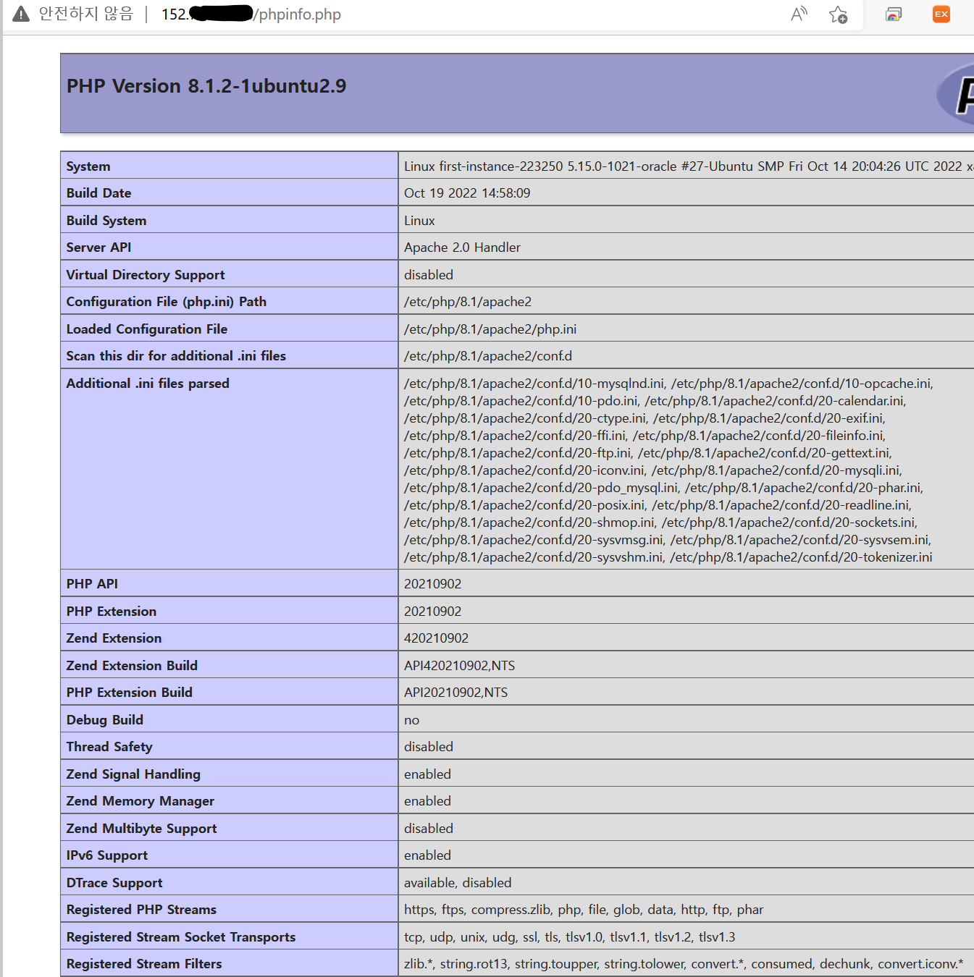The width and height of the screenshot is (974, 977).
Task: Click the /etc/php/8.1/apache2/php.ini value
Action: coord(490,329)
